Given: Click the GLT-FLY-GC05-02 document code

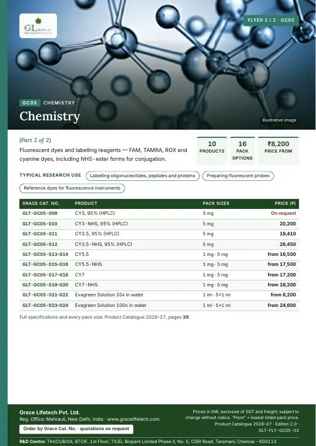Looking at the screenshot, I should tap(279, 431).
